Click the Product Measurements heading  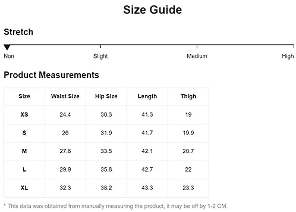51,75
